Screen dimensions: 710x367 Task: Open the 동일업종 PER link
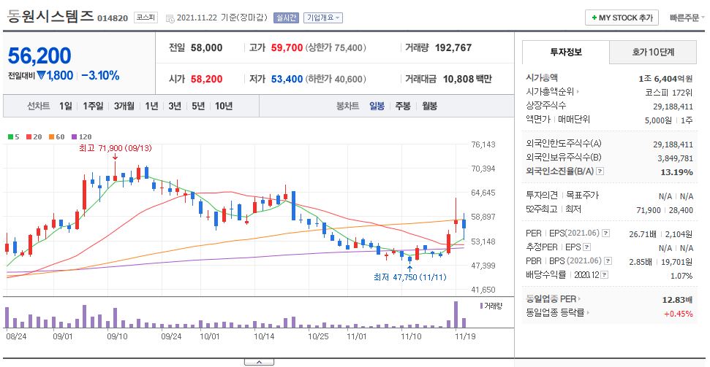tap(551, 299)
